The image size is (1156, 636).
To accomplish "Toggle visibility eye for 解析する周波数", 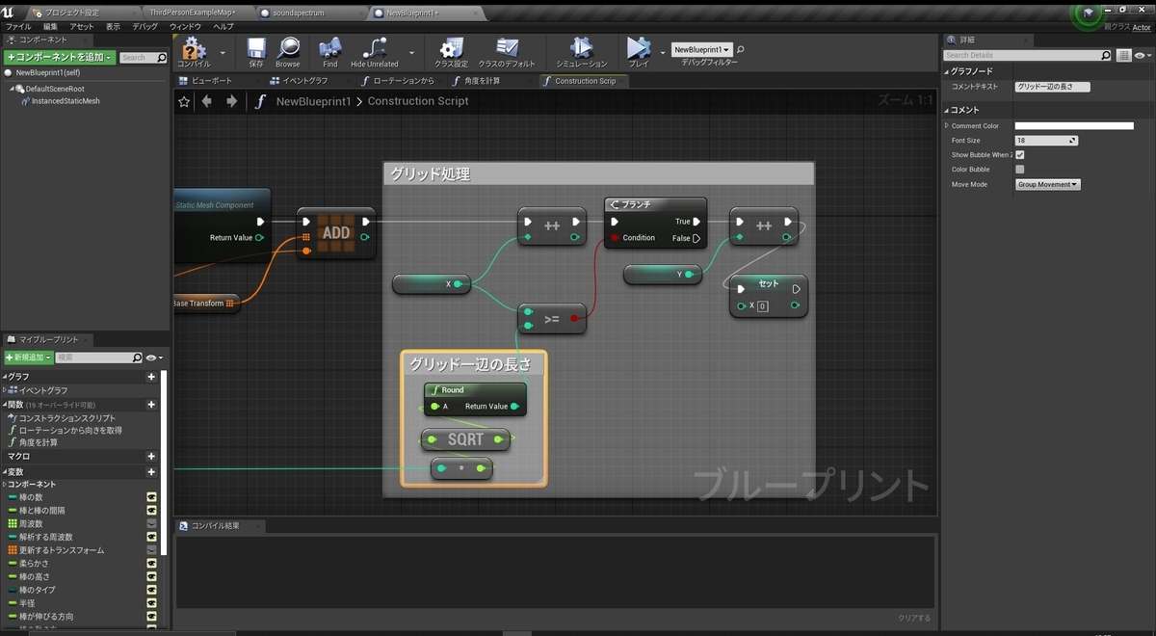I will click(151, 537).
